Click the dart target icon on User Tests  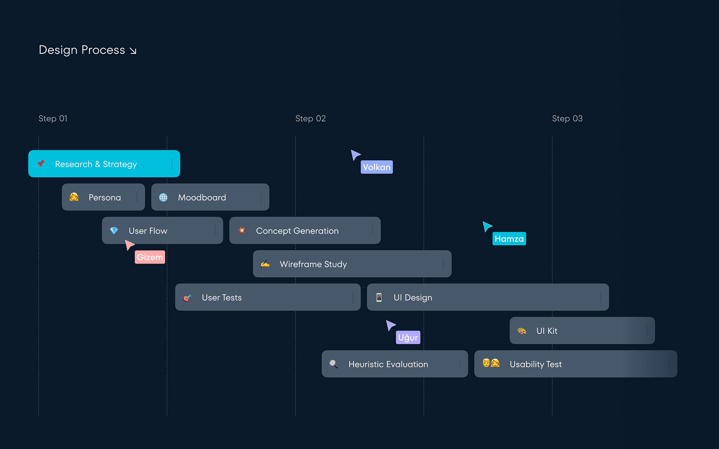pyautogui.click(x=187, y=298)
